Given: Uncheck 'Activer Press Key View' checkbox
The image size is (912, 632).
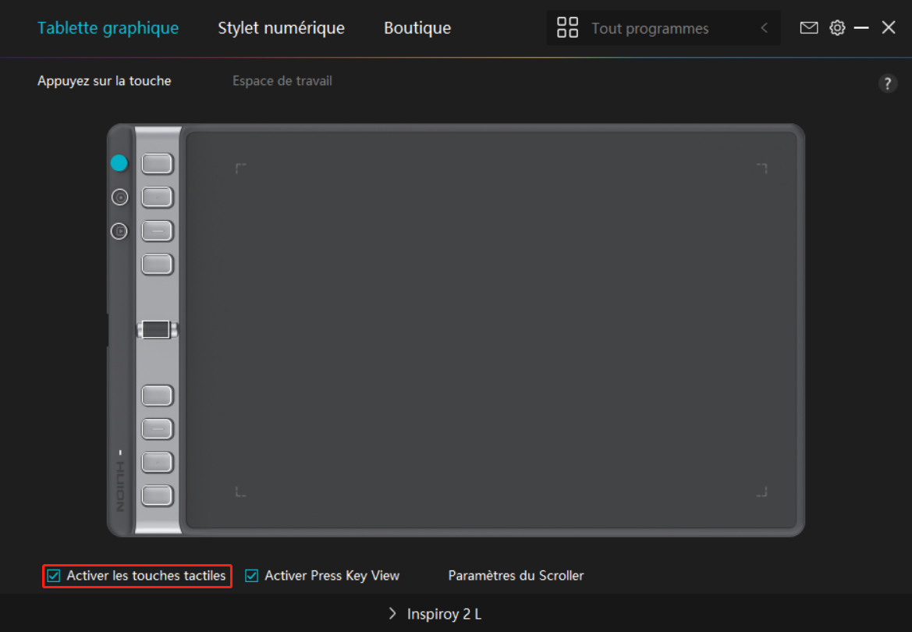Looking at the screenshot, I should [x=252, y=576].
